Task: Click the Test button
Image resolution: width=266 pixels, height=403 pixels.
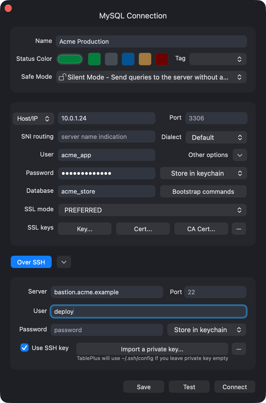Action: 189,387
